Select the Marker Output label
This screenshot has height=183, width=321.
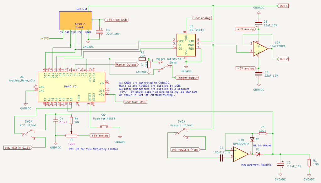(126, 65)
